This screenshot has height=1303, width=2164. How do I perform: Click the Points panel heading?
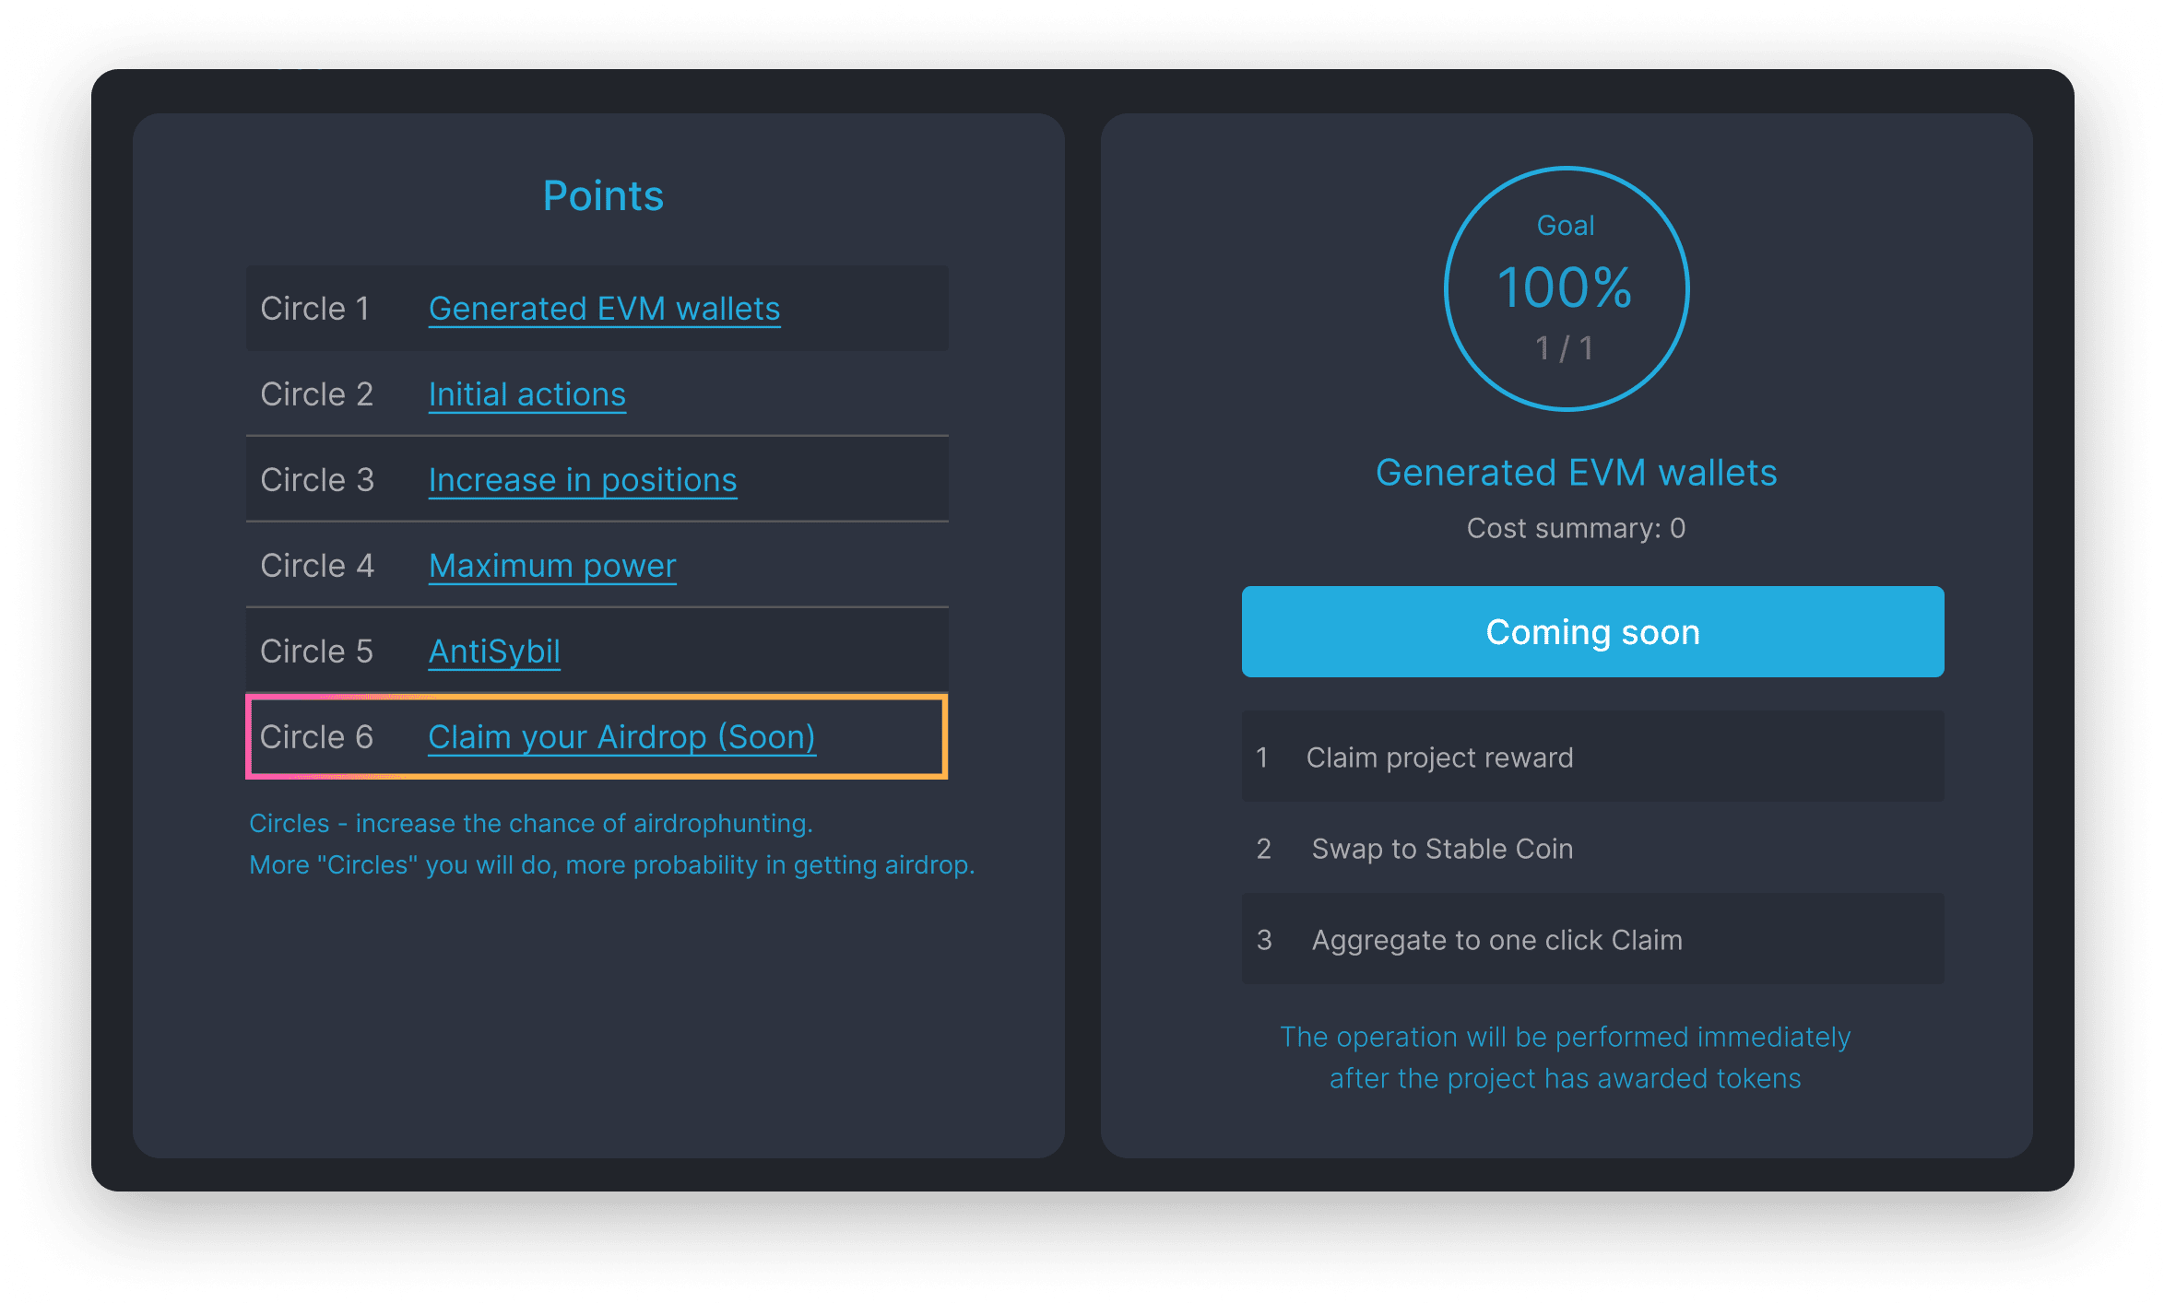603,195
